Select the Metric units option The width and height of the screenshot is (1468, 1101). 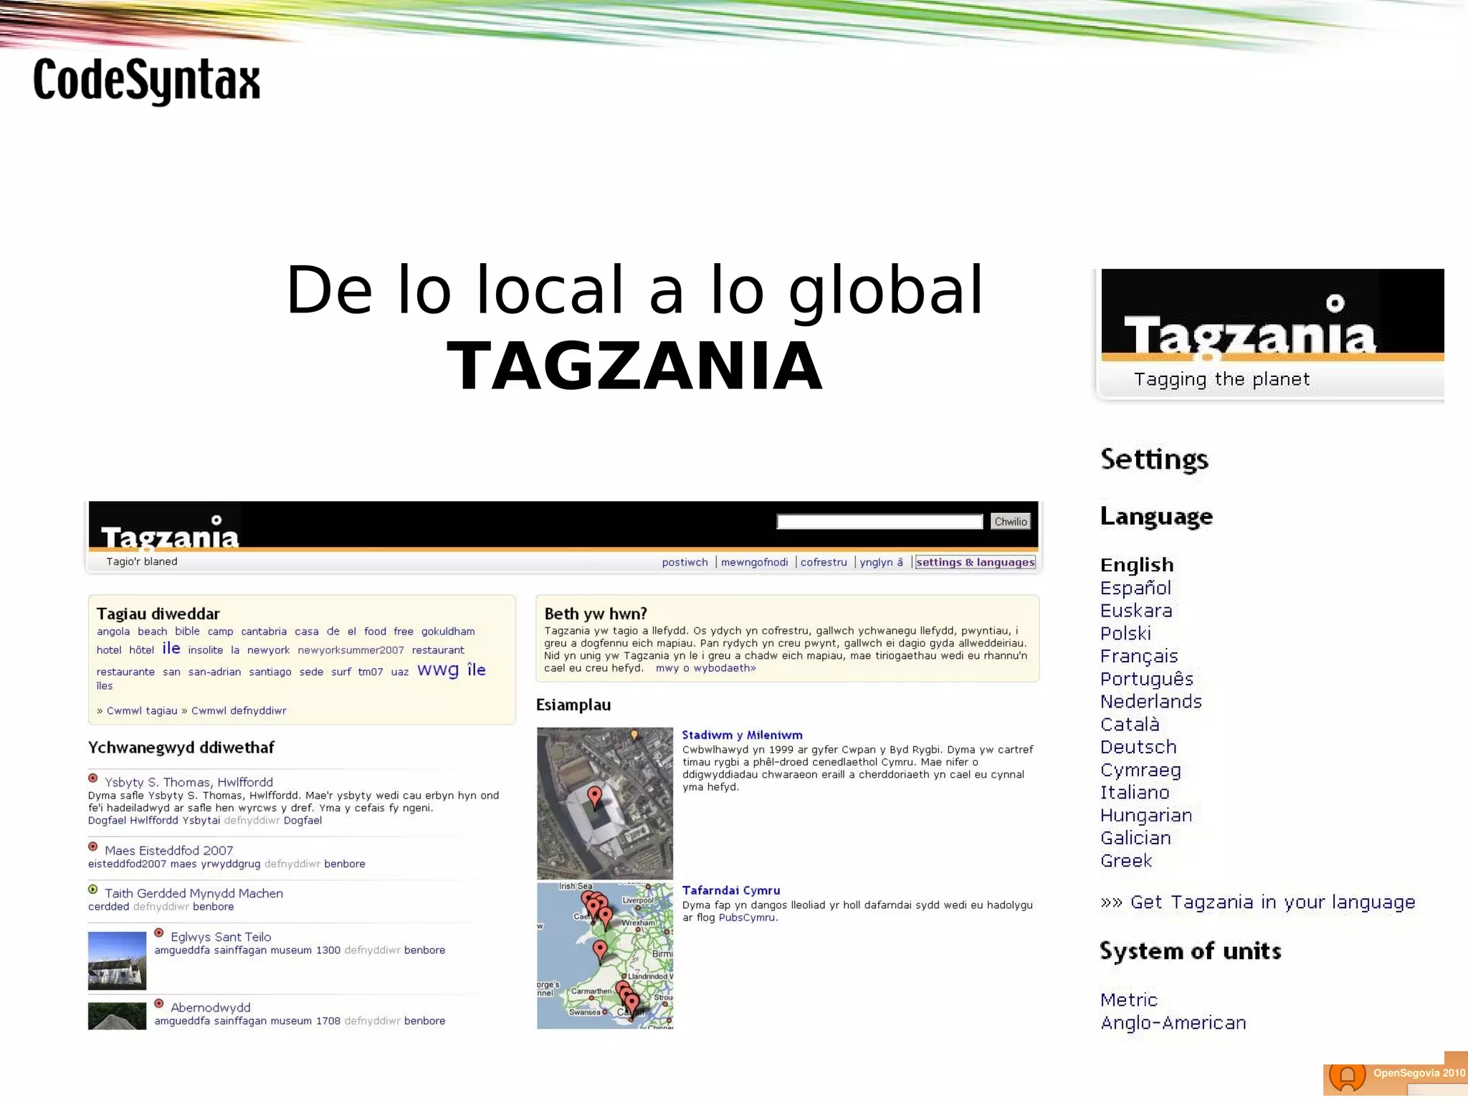(1129, 1000)
